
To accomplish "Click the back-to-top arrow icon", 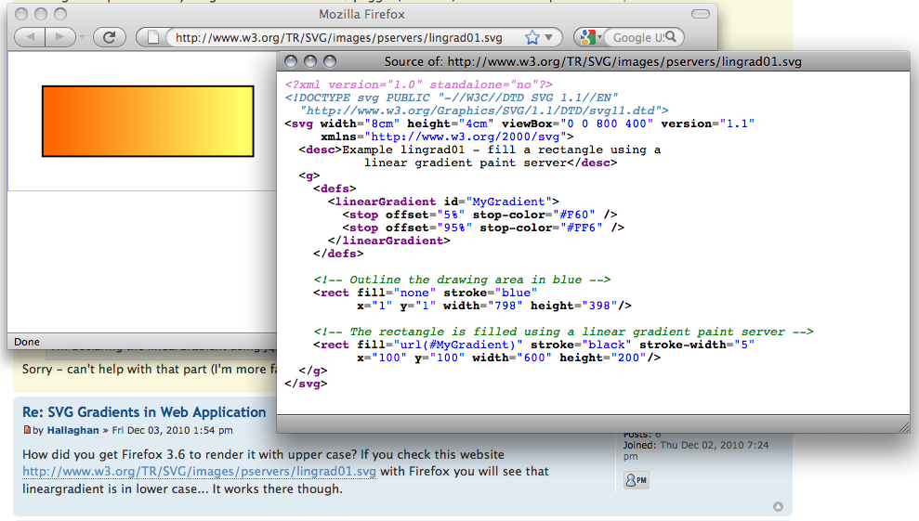I will click(778, 506).
